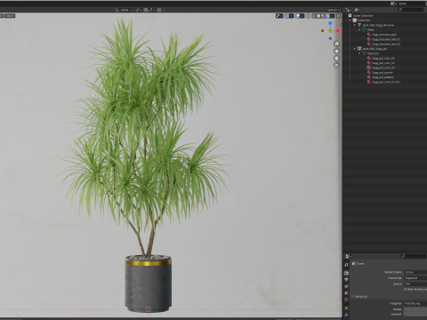Open the Render properties tab
427x320 pixels.
(346, 273)
